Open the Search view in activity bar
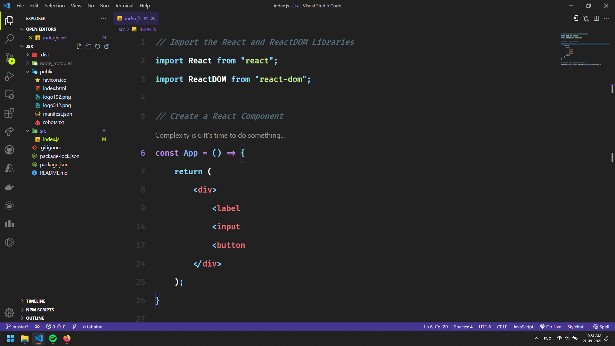 [9, 39]
